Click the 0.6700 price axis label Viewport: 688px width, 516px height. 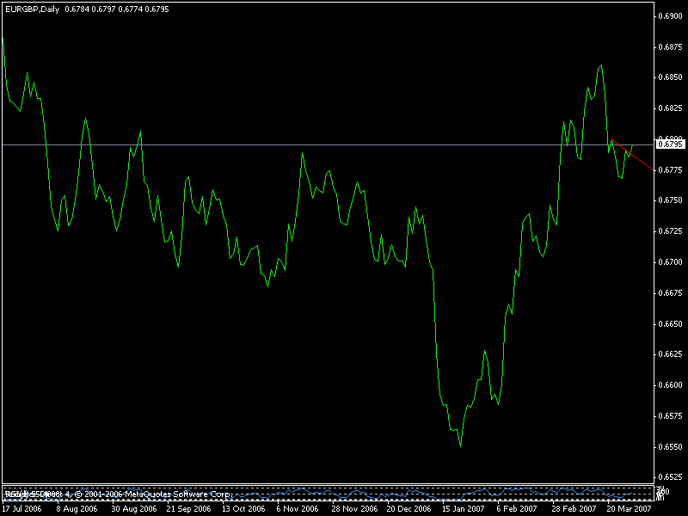point(669,262)
